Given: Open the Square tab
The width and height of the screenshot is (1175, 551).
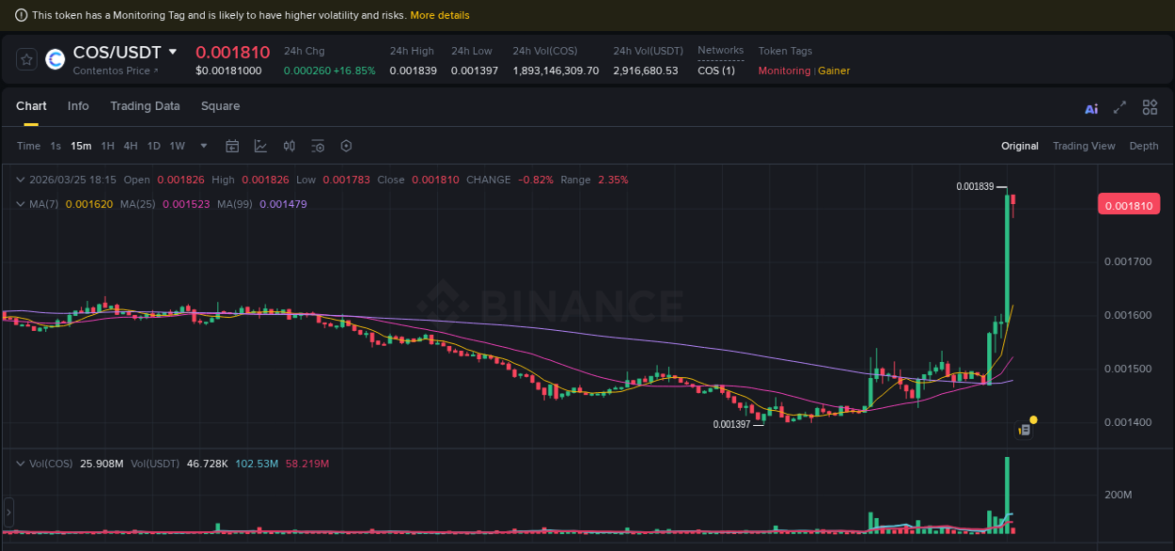Looking at the screenshot, I should pyautogui.click(x=220, y=106).
